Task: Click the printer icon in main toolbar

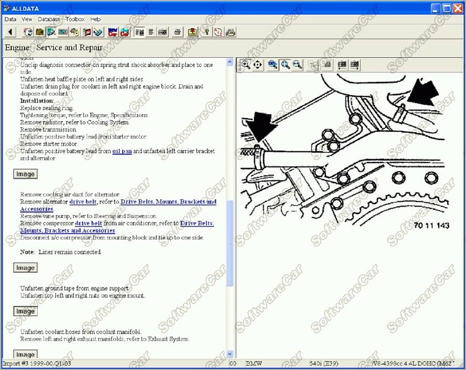Action: (x=178, y=32)
